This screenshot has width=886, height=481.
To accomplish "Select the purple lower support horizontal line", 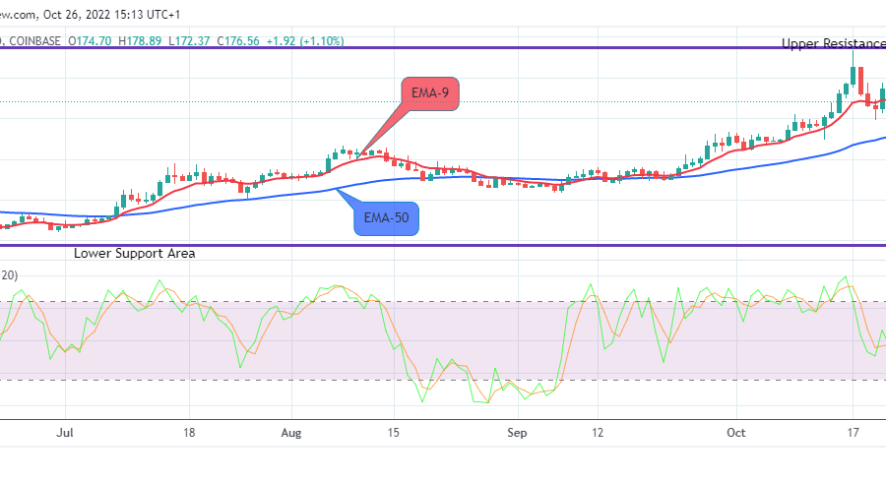I will (x=443, y=246).
